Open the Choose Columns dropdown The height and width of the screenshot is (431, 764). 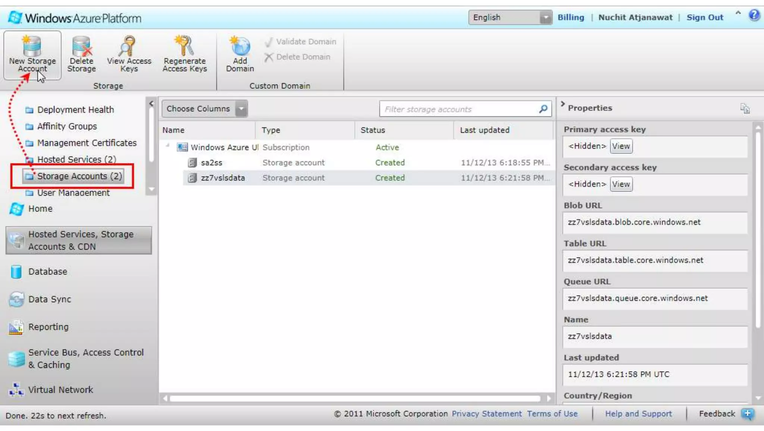[x=241, y=109]
